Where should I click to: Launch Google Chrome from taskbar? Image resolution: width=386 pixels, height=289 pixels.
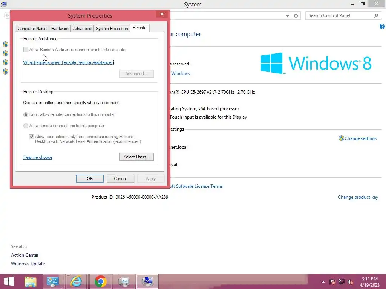[x=100, y=281]
